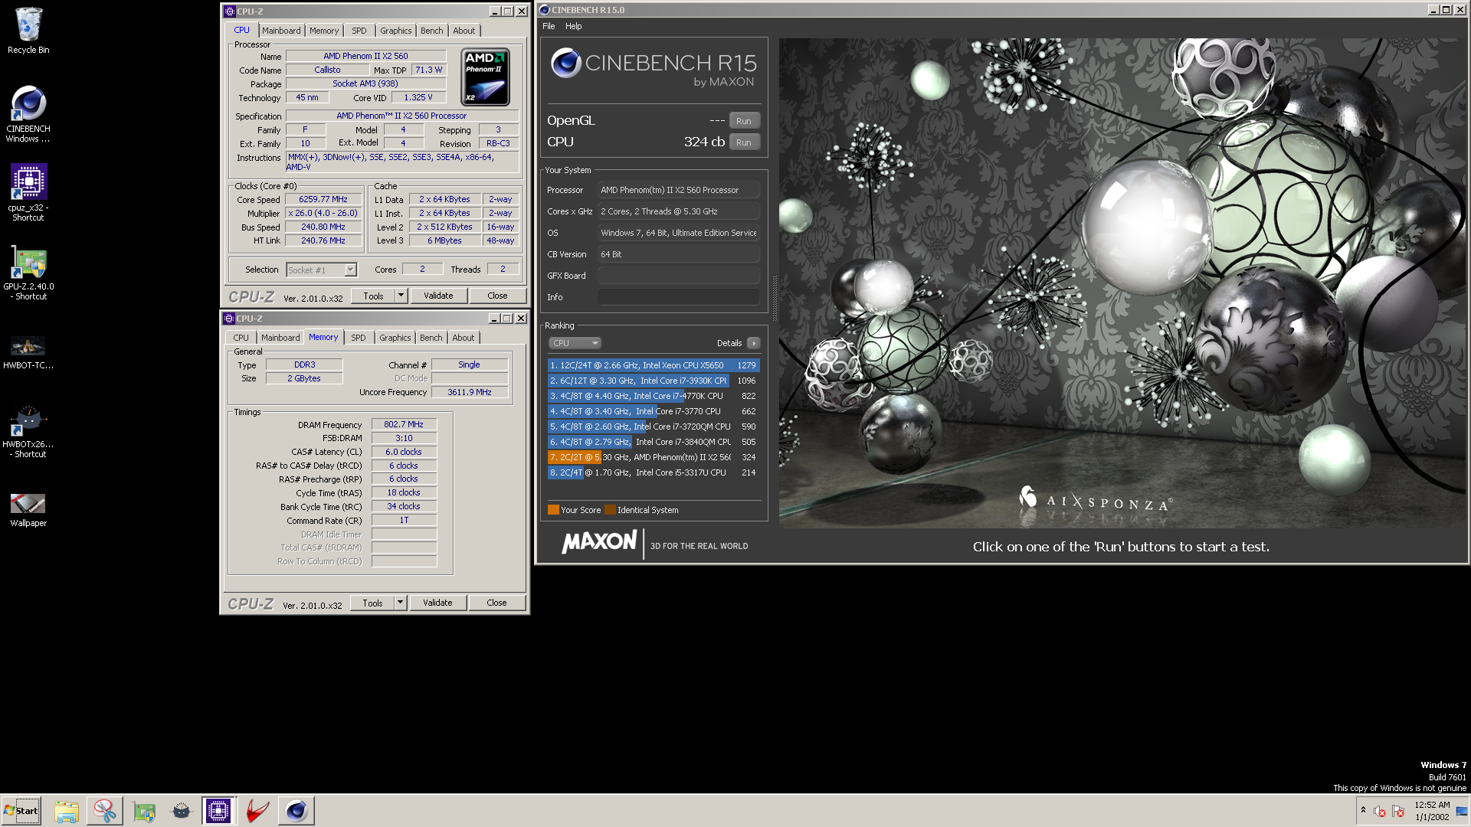Click the rendered AIXSPONZA scene image
This screenshot has width=1471, height=827.
pyautogui.click(x=1122, y=283)
